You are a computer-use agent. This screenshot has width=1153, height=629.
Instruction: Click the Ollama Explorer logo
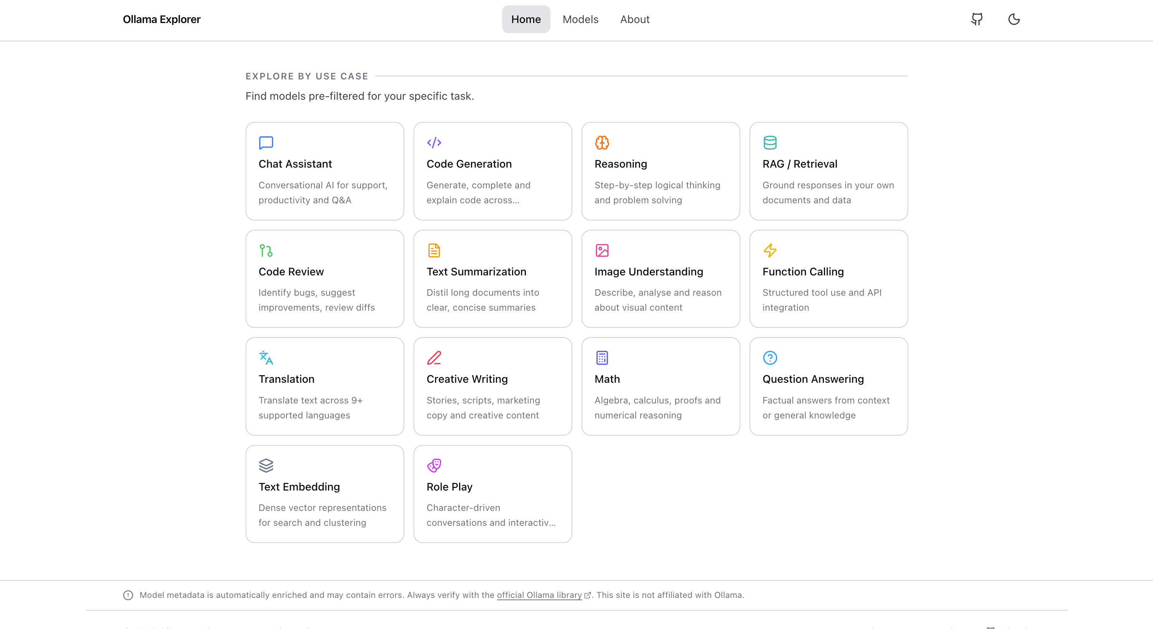point(161,19)
